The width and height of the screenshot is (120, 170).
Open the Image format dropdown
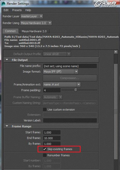[61, 72]
